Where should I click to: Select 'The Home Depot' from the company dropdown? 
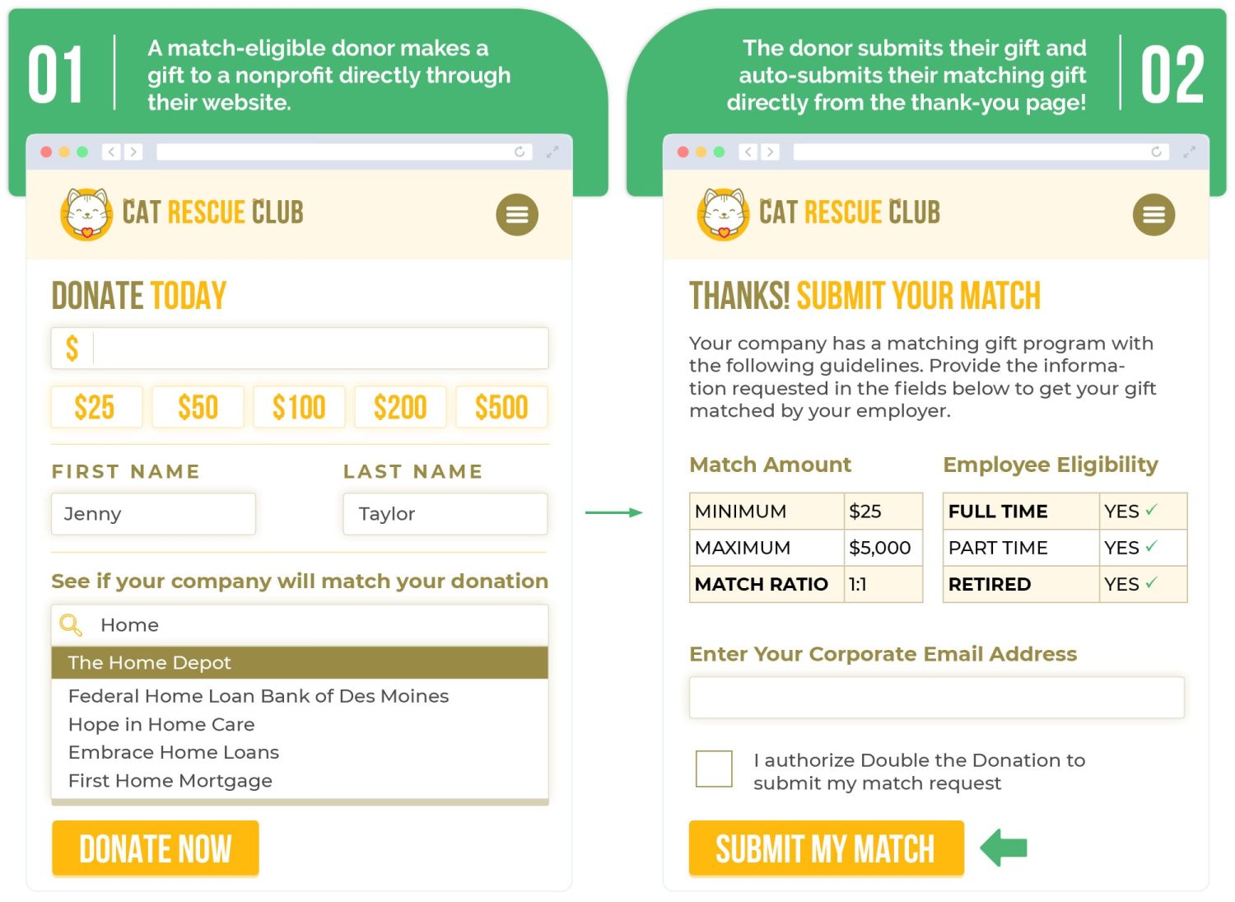[x=150, y=662]
